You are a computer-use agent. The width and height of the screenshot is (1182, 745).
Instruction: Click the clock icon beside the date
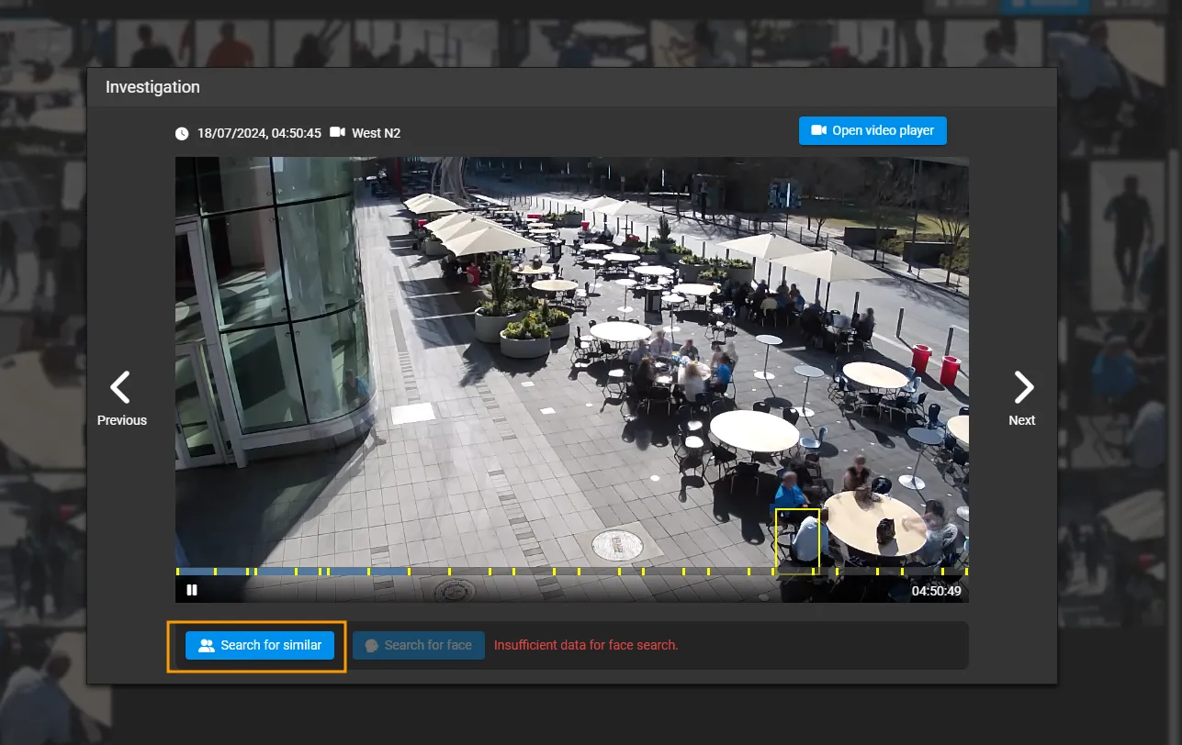click(x=182, y=134)
